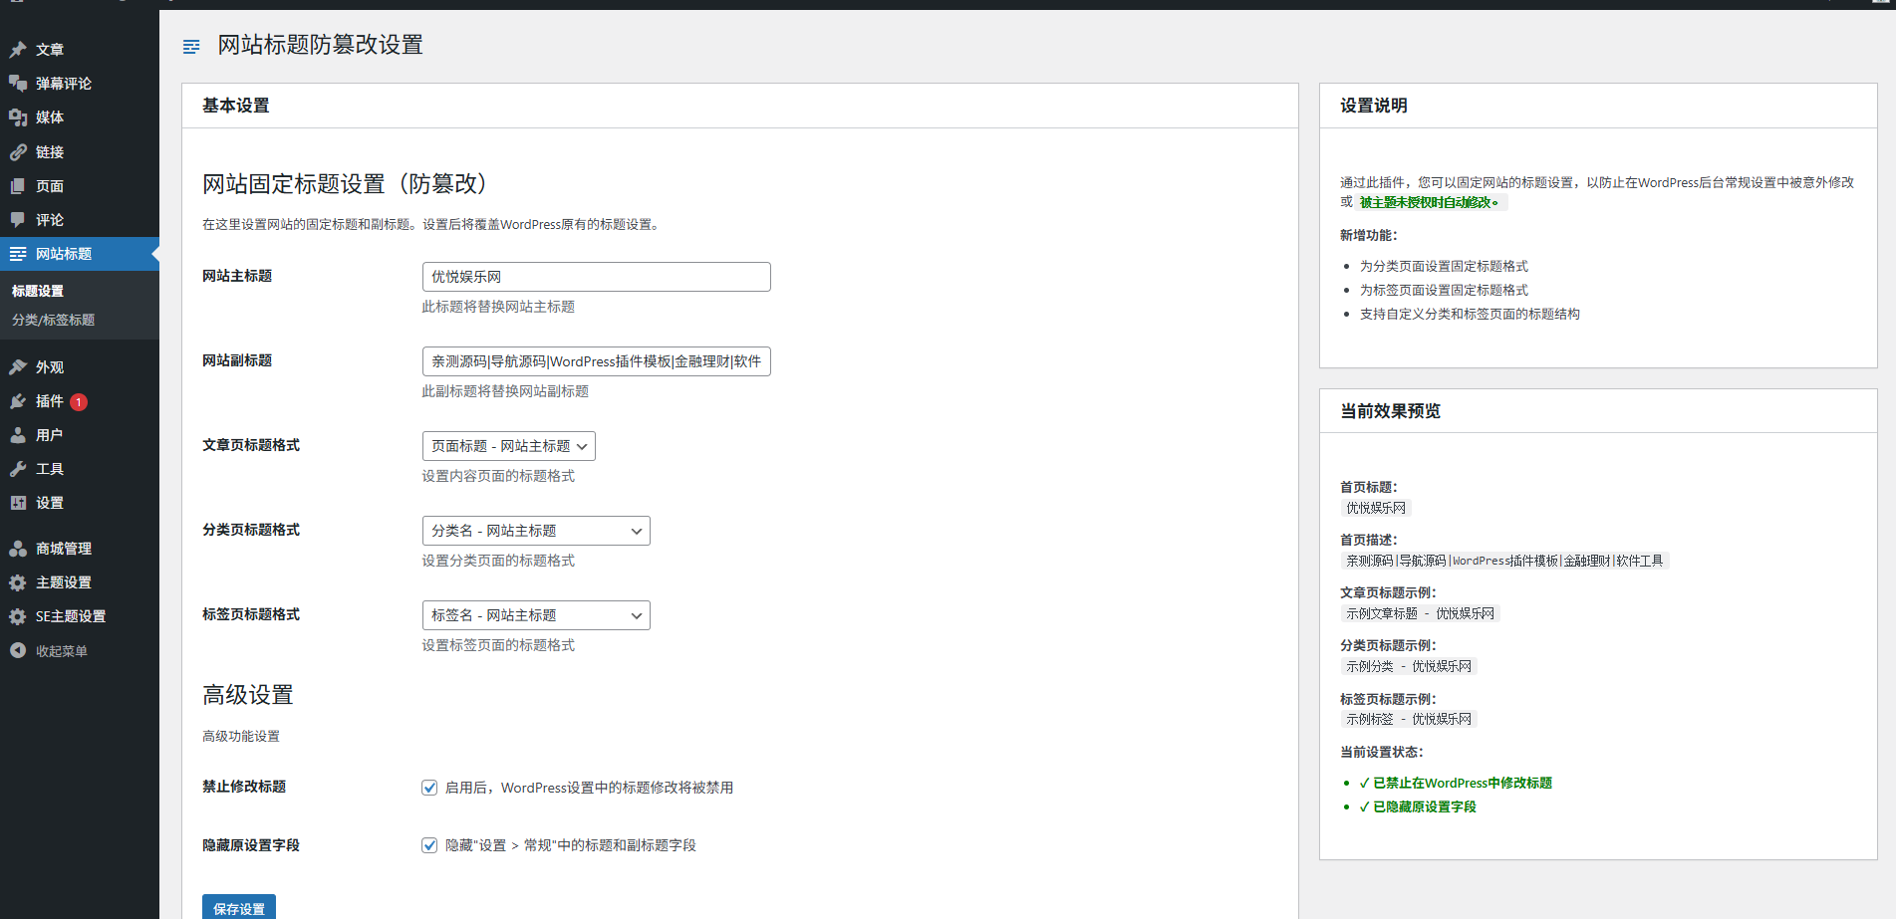Viewport: 1896px width, 919px height.
Task: Click the 外观 paintbrush icon
Action: coord(18,367)
